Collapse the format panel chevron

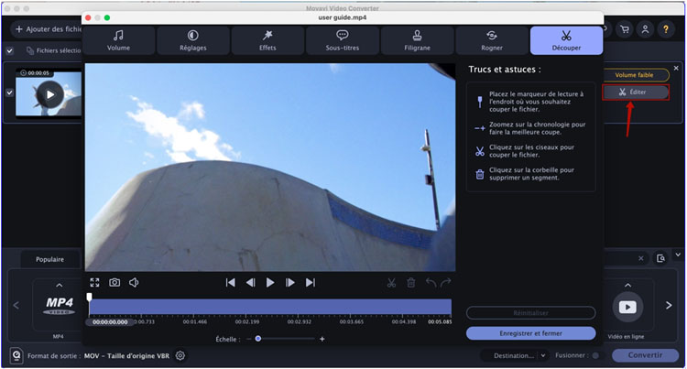pyautogui.click(x=678, y=255)
